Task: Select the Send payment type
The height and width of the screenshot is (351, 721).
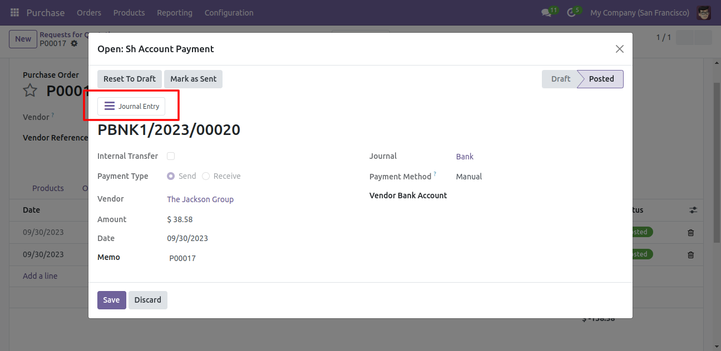Action: pyautogui.click(x=171, y=176)
